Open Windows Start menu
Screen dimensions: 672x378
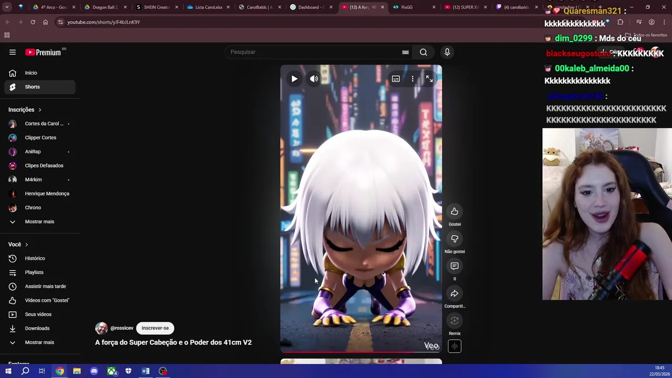click(8, 371)
